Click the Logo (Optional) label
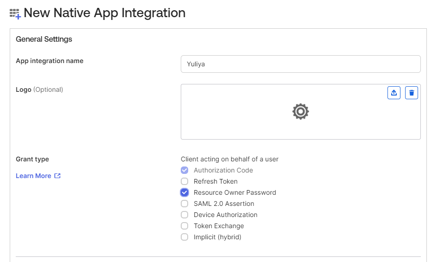 click(39, 89)
